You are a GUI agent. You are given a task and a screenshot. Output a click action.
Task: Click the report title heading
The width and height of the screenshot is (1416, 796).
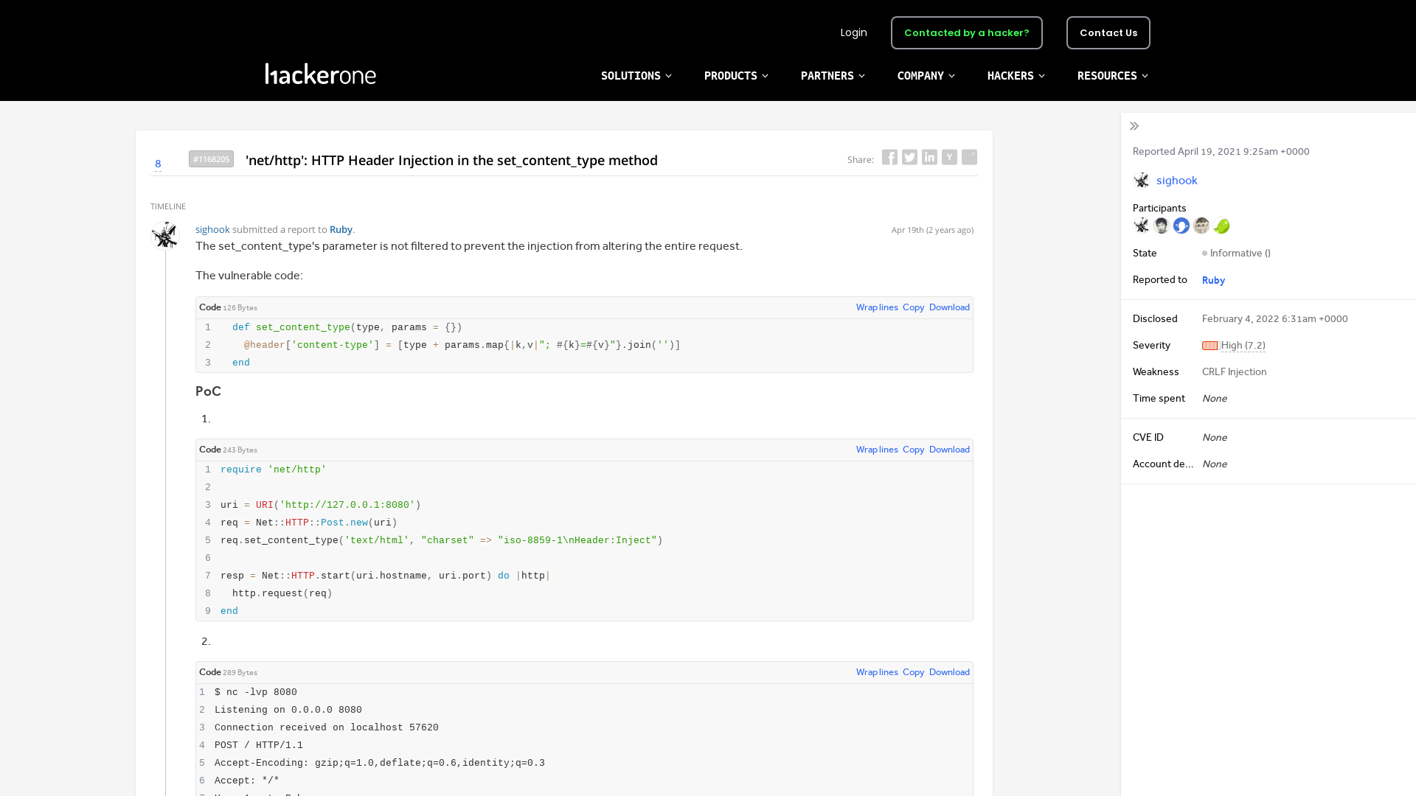[x=451, y=161]
